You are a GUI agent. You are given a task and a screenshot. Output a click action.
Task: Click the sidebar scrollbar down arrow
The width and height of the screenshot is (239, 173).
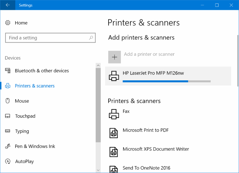click(98, 170)
